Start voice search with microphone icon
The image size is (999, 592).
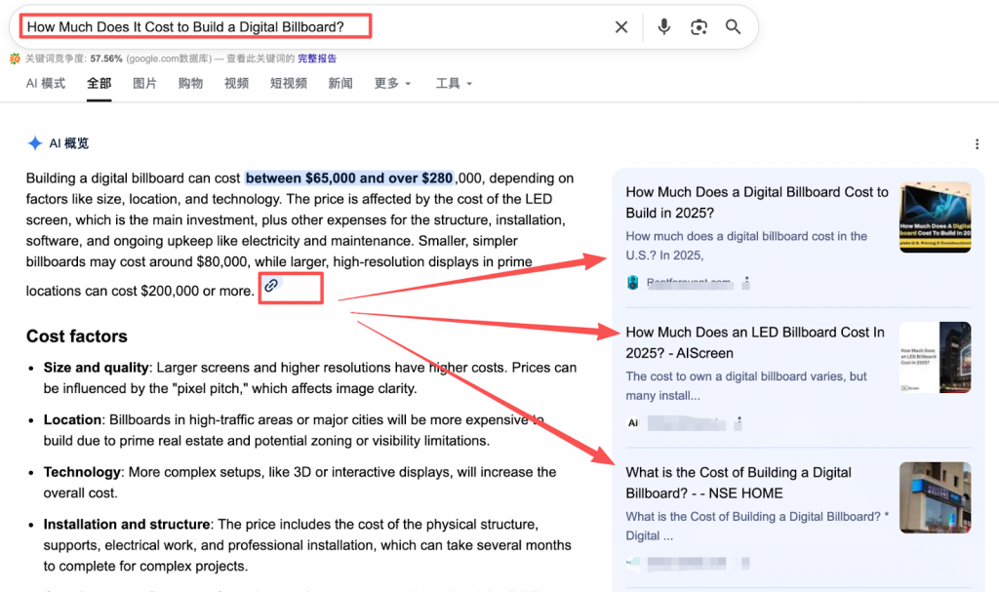(x=664, y=27)
